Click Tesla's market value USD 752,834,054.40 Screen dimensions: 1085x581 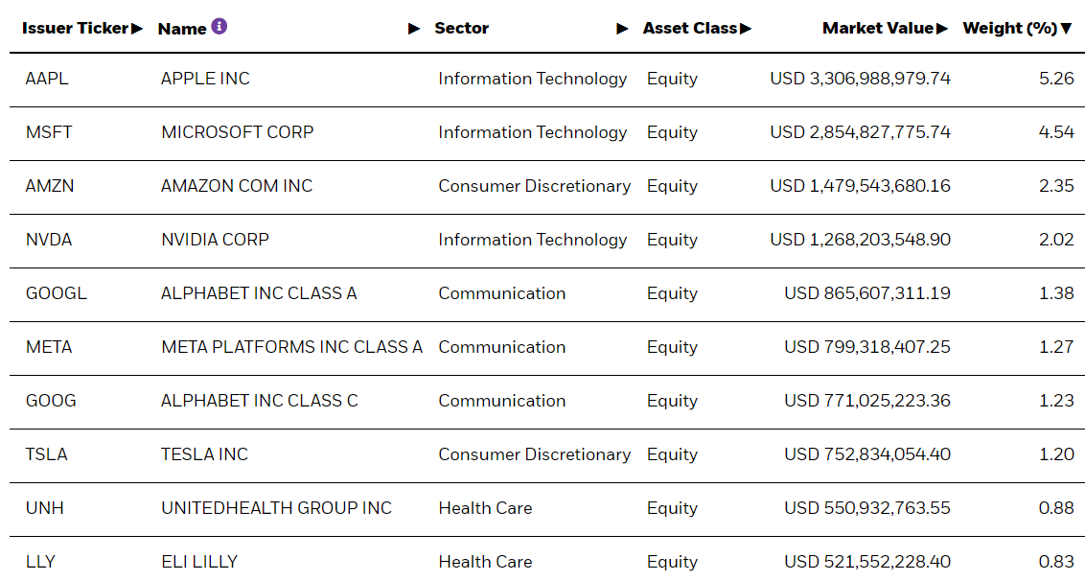point(867,454)
